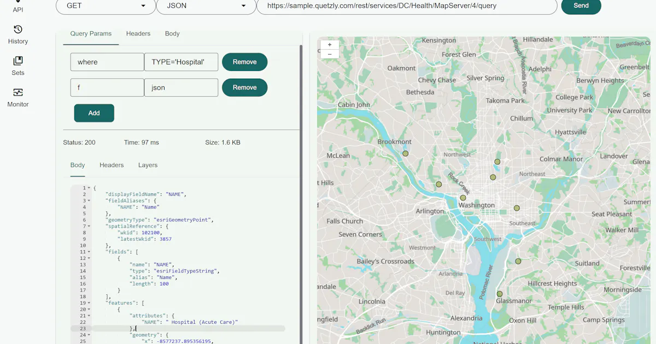Collapse the fieldAliases JSON node

pyautogui.click(x=89, y=201)
